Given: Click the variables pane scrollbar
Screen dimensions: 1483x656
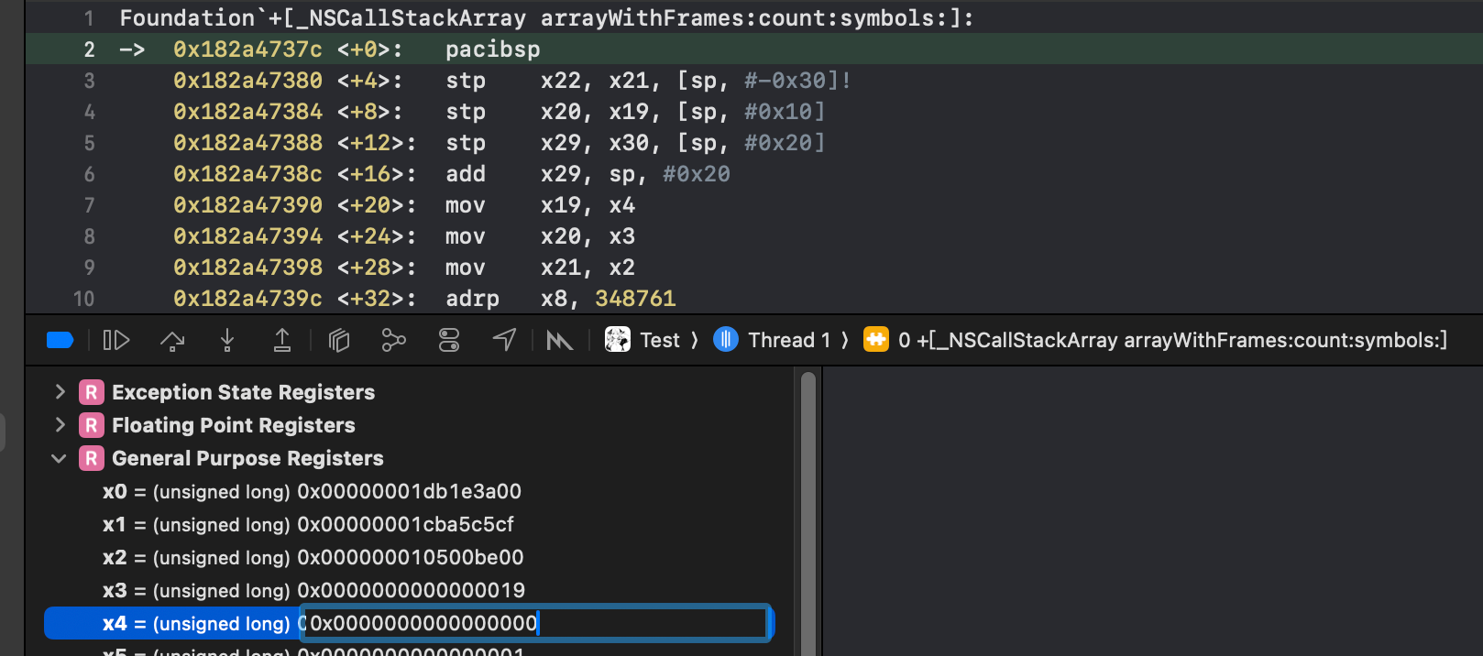Looking at the screenshot, I should coord(808,513).
